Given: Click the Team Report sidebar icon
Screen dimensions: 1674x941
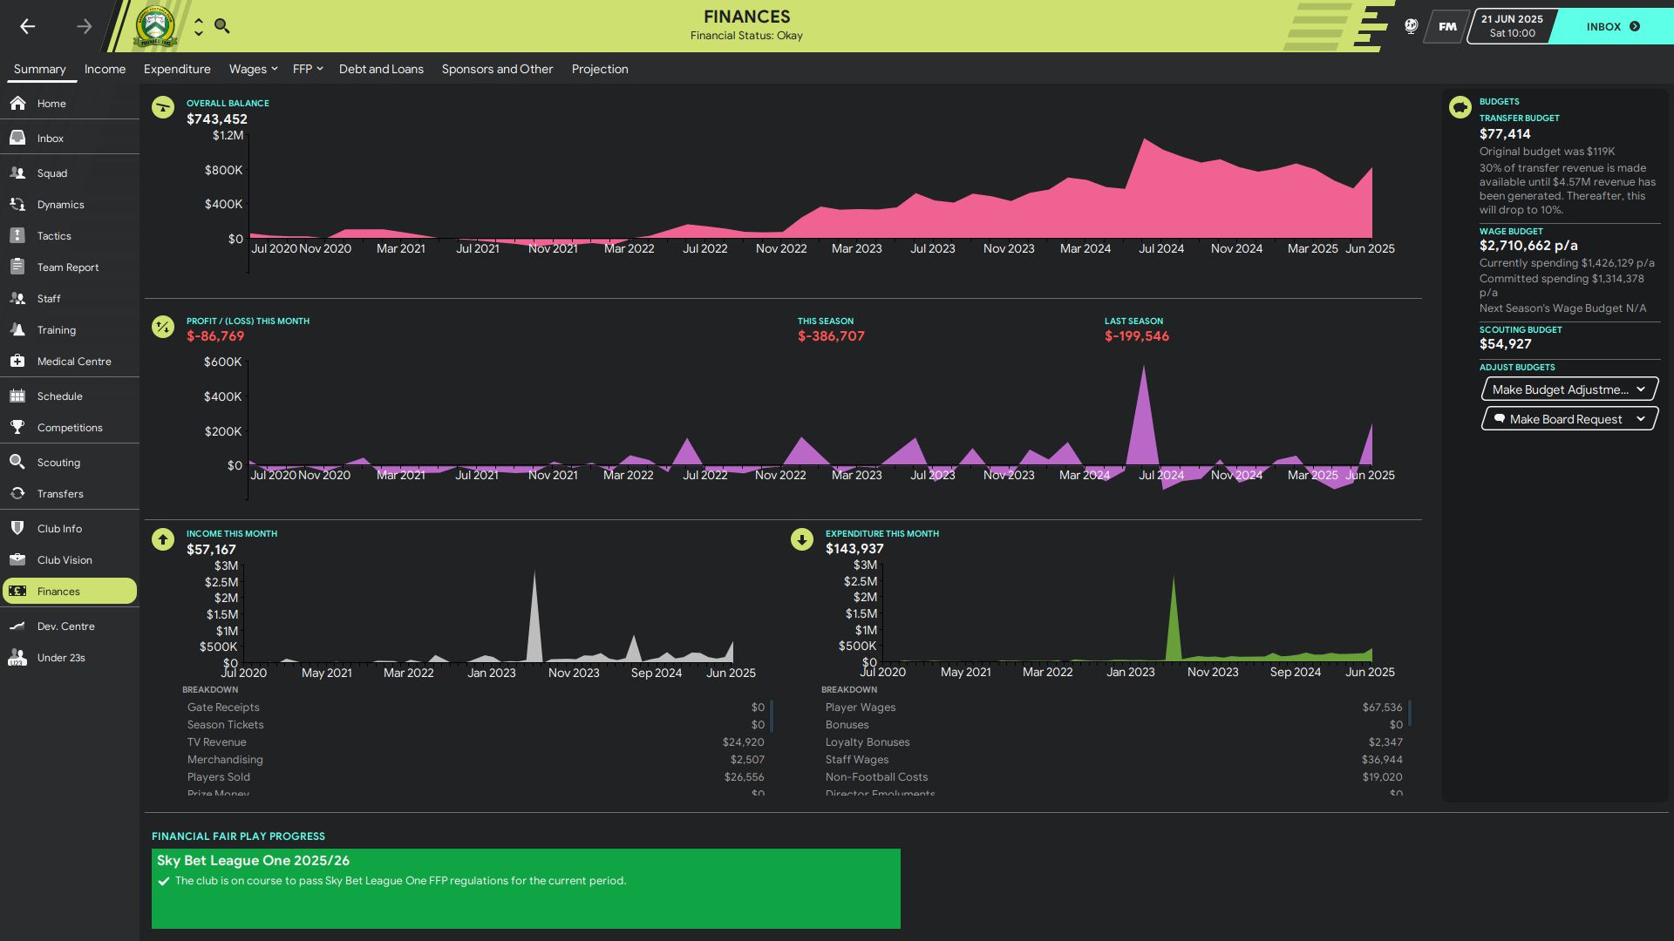Looking at the screenshot, I should point(17,267).
